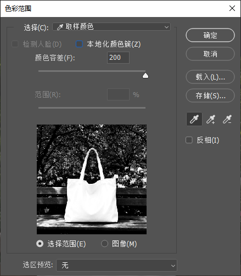Open the 选区预览 dropdown showing 无
Viewport: 241px width, 276px height.
[x=116, y=265]
